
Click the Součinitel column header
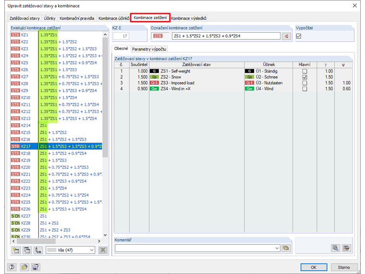(139, 64)
